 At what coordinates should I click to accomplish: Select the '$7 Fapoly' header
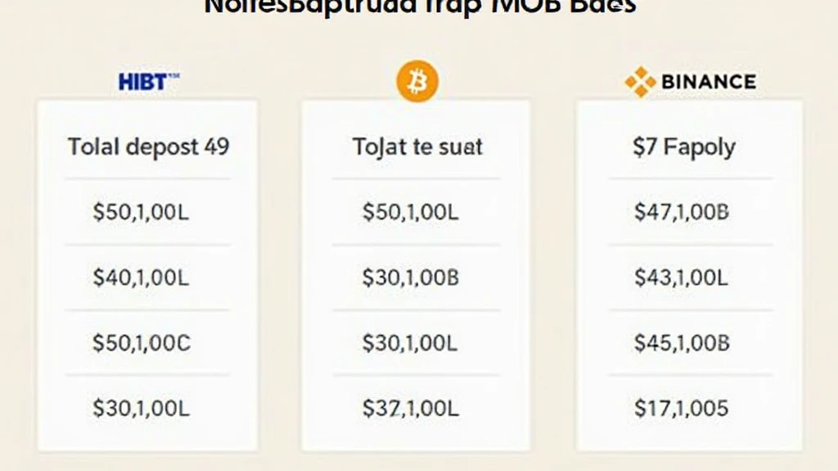click(683, 147)
